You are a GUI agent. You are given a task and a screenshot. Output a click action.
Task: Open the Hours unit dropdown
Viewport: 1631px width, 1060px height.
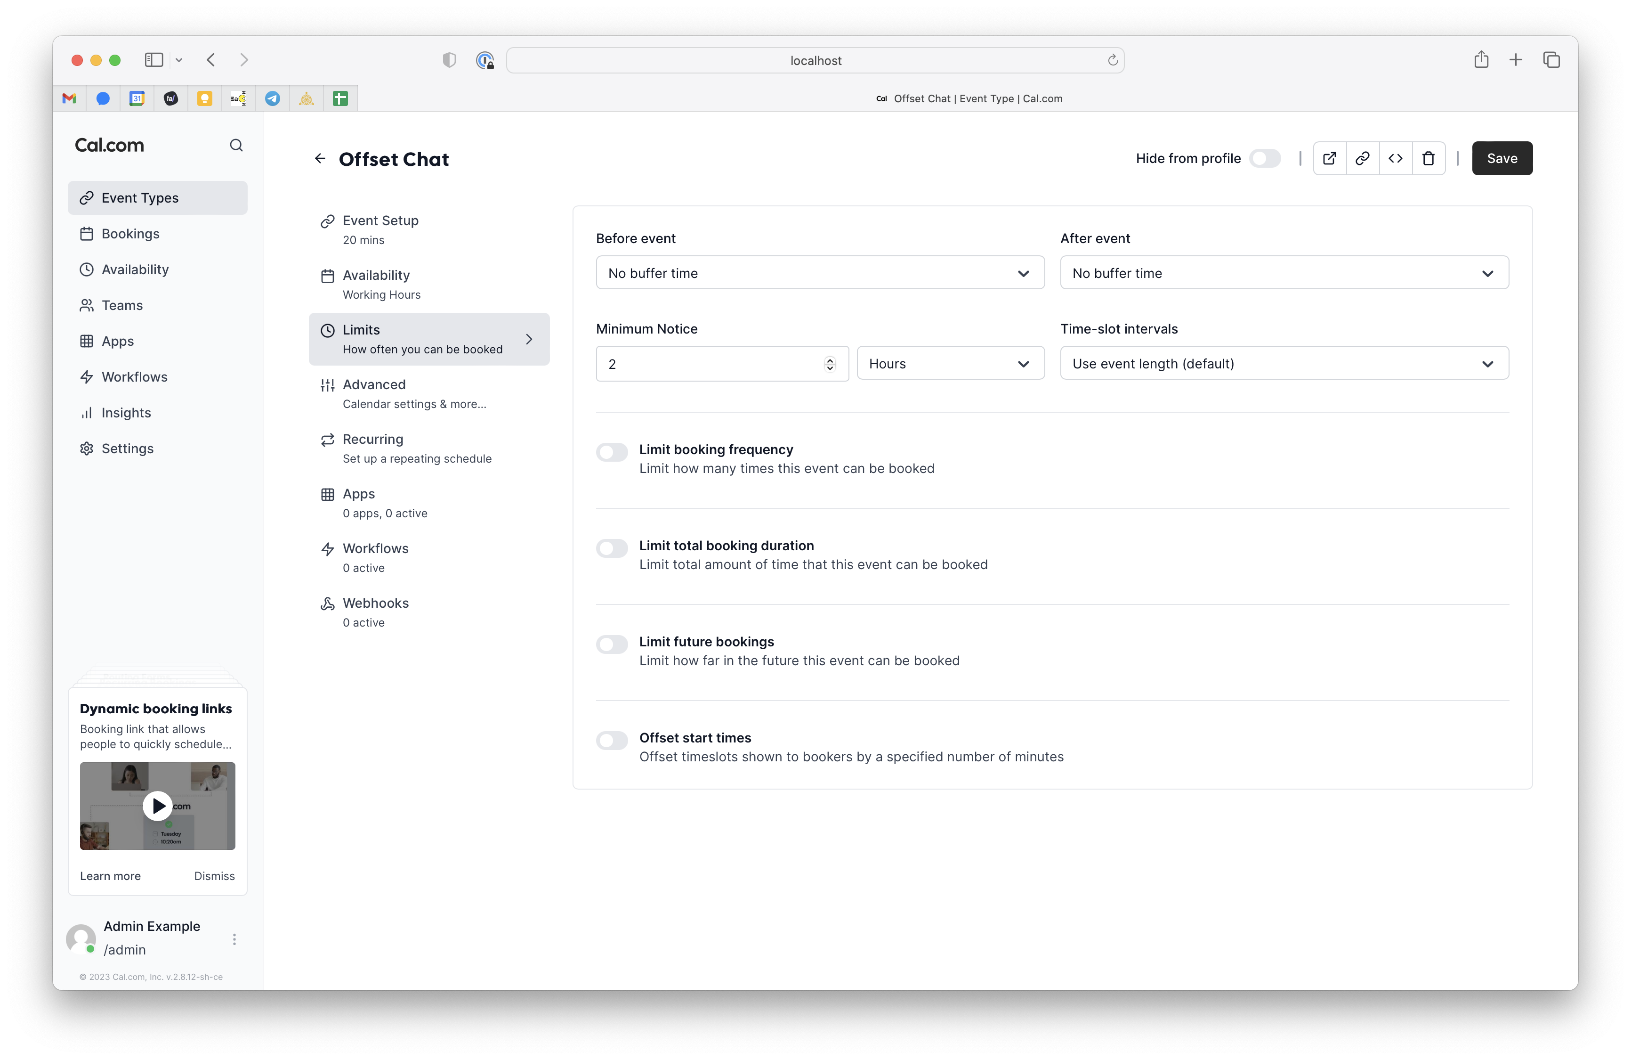pos(950,363)
